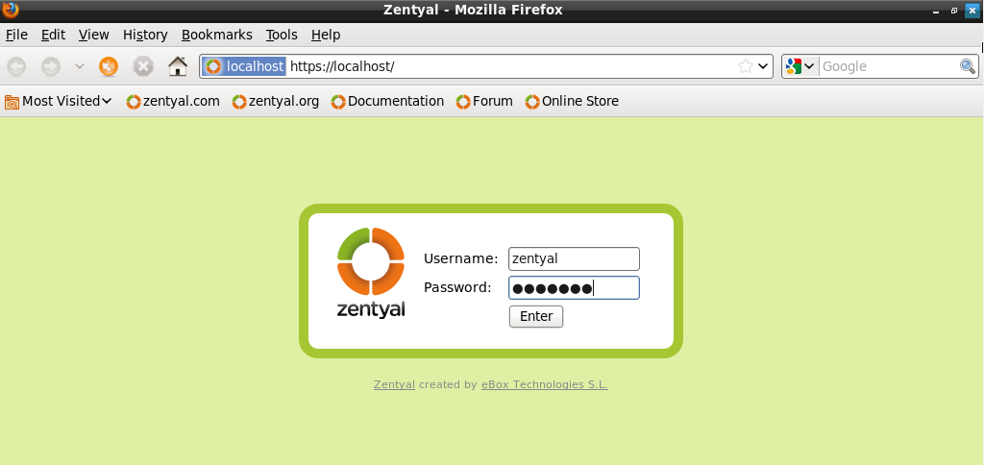The image size is (984, 465).
Task: Click the Zentyal logo in login box
Action: (x=371, y=272)
